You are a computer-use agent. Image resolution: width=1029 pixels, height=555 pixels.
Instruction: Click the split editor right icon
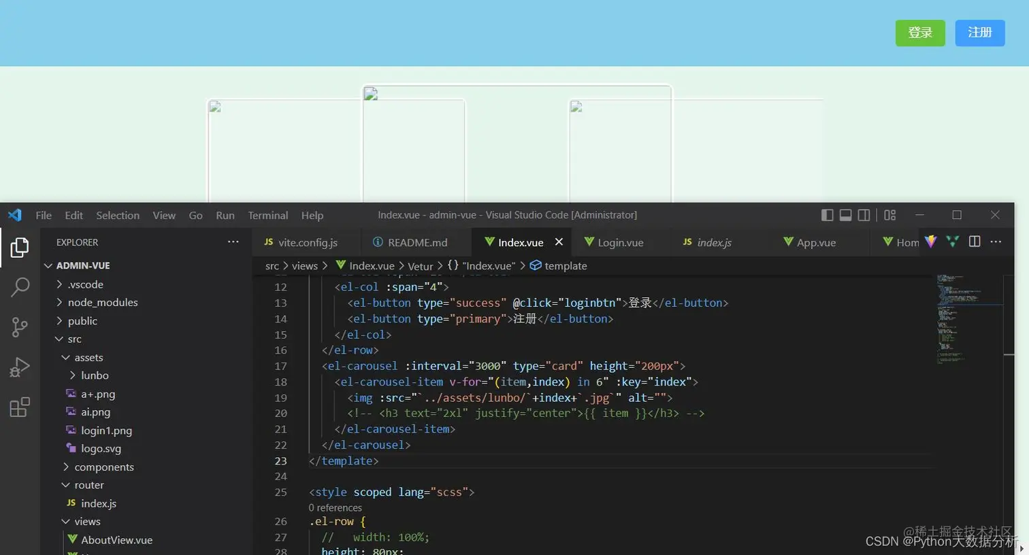click(x=975, y=241)
